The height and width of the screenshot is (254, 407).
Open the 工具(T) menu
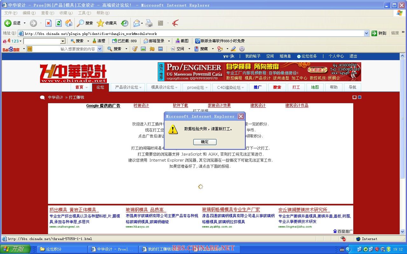[x=85, y=13]
